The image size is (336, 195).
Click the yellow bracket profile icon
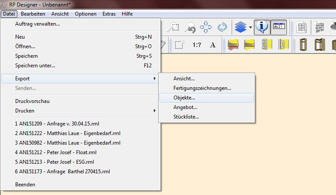click(283, 45)
